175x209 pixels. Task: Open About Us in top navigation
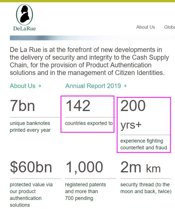[146, 27]
